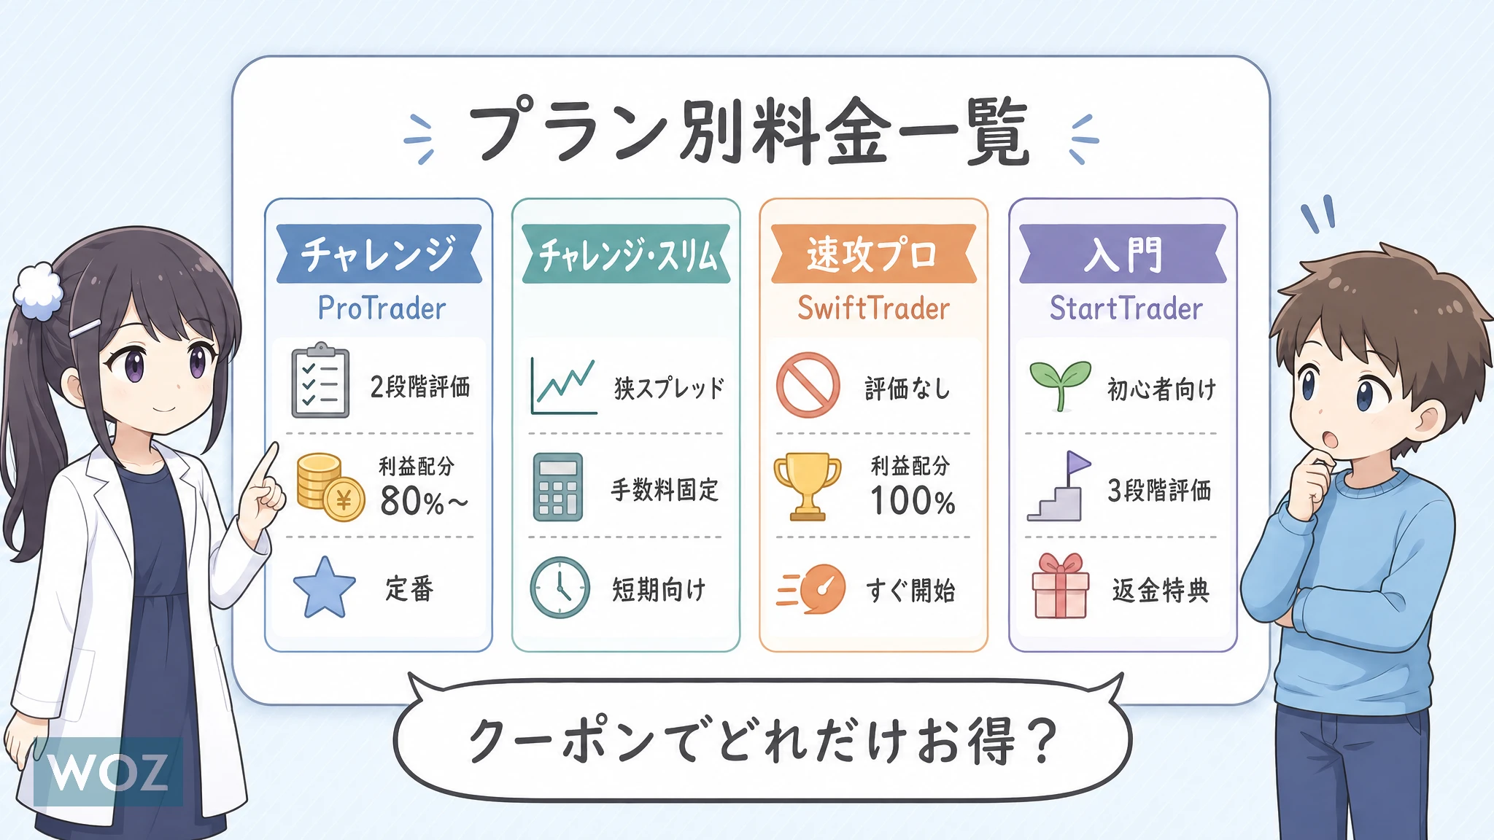Select the orange 速攻プロ banner
This screenshot has height=840, width=1494.
point(873,254)
